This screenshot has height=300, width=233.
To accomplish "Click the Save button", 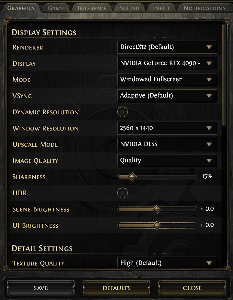I will pos(41,288).
